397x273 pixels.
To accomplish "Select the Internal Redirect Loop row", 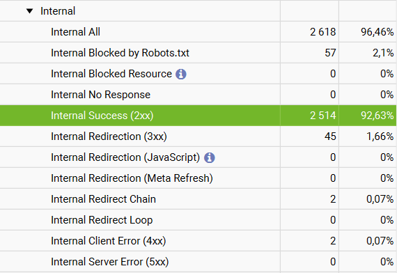I will click(x=198, y=220).
